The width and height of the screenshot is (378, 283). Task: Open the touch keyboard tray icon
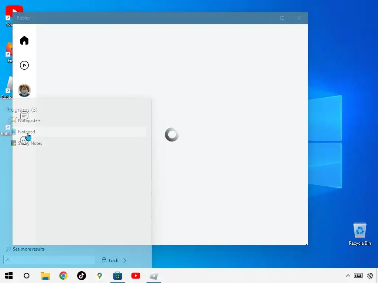pos(358,276)
